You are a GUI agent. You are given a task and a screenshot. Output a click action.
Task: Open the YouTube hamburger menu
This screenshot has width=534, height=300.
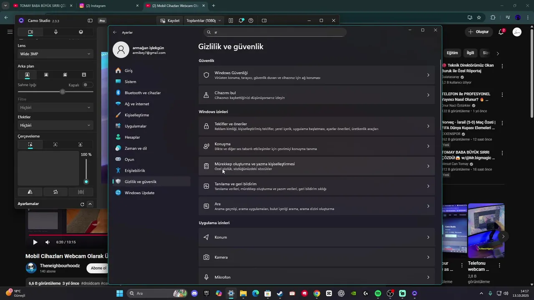coord(10,32)
